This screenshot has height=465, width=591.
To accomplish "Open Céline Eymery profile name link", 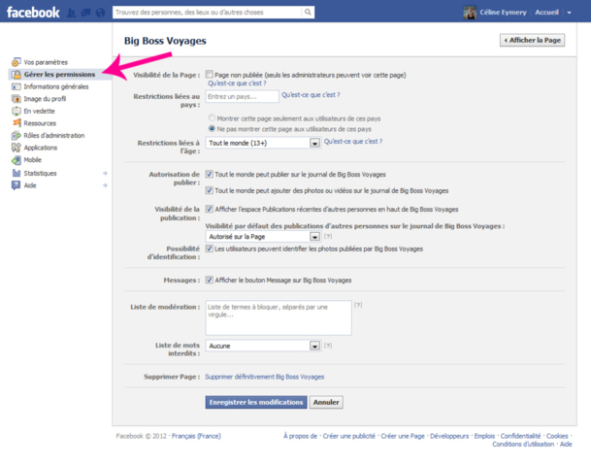I will pyautogui.click(x=503, y=13).
